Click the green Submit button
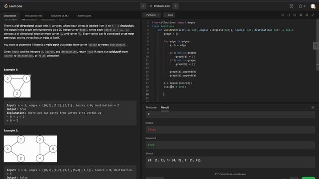This screenshot has width=319, height=179. point(309,178)
